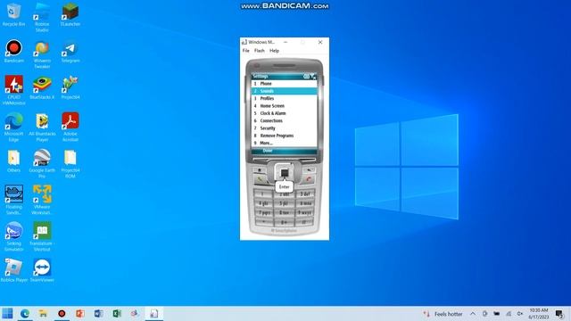Show hidden system tray icons chevron

pos(473,314)
